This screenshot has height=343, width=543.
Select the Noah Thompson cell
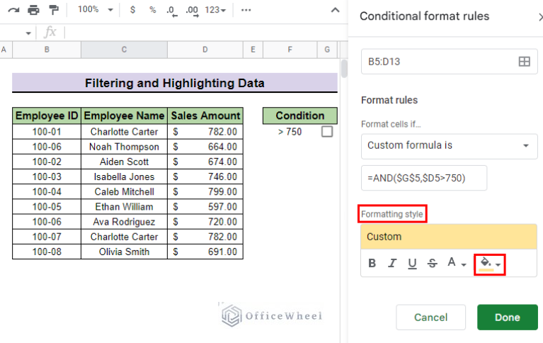click(124, 147)
